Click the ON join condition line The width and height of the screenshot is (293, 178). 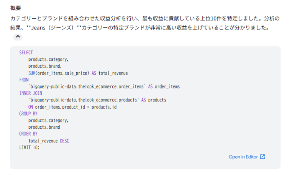point(72,107)
